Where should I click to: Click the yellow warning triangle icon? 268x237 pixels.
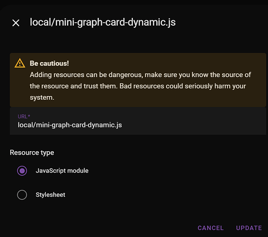click(x=20, y=63)
